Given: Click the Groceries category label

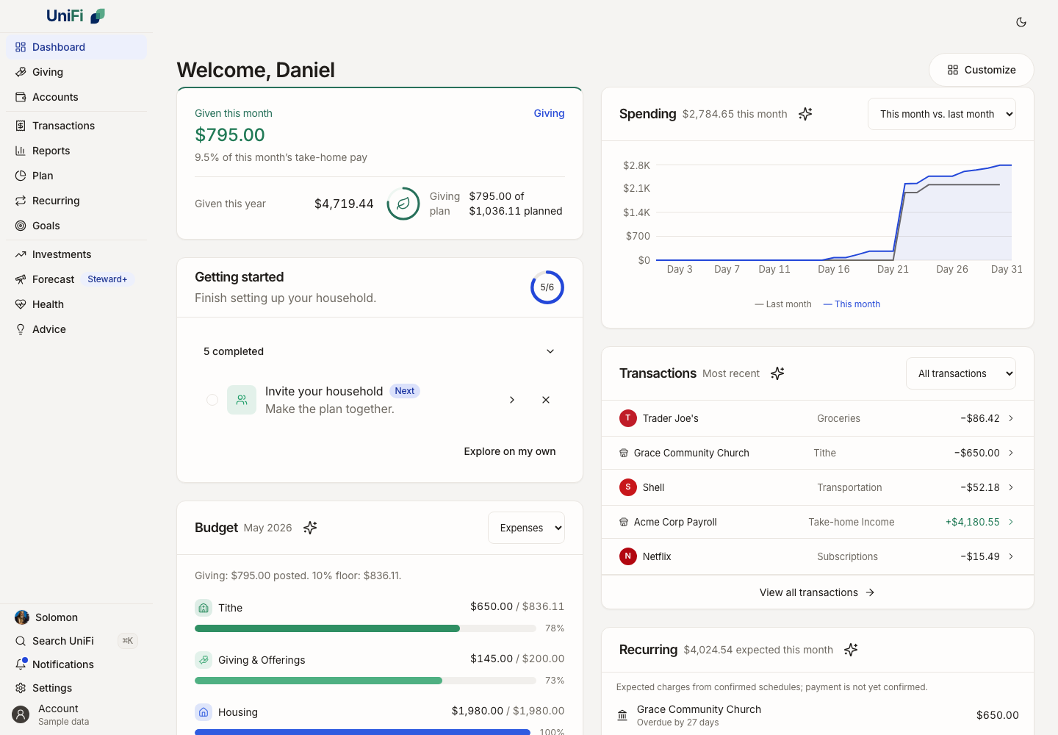Looking at the screenshot, I should (x=838, y=418).
